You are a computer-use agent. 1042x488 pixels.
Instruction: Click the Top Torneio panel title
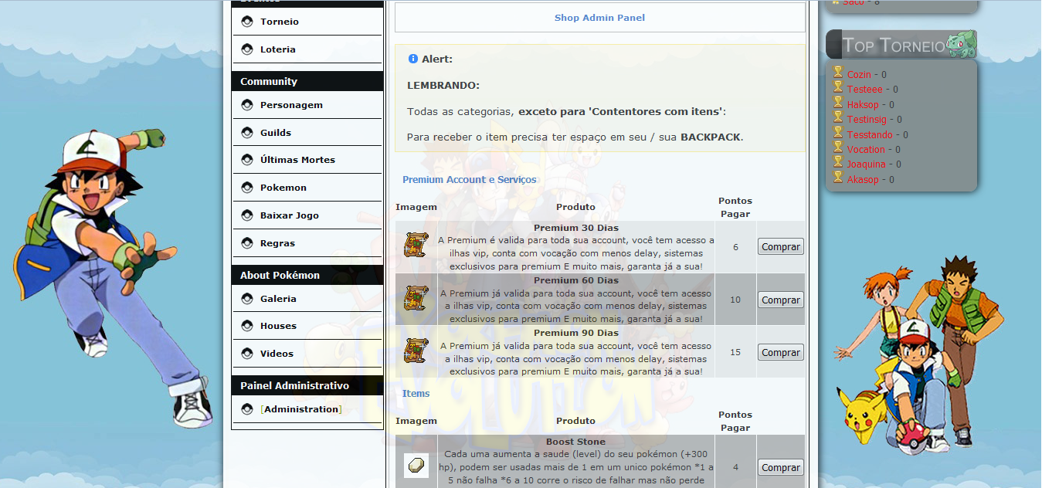[x=894, y=45]
